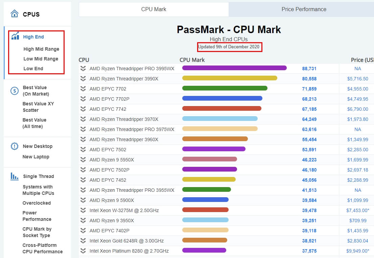Click the AMD Ryzen 9 5950X name
374x258 pixels.
pyautogui.click(x=112, y=160)
